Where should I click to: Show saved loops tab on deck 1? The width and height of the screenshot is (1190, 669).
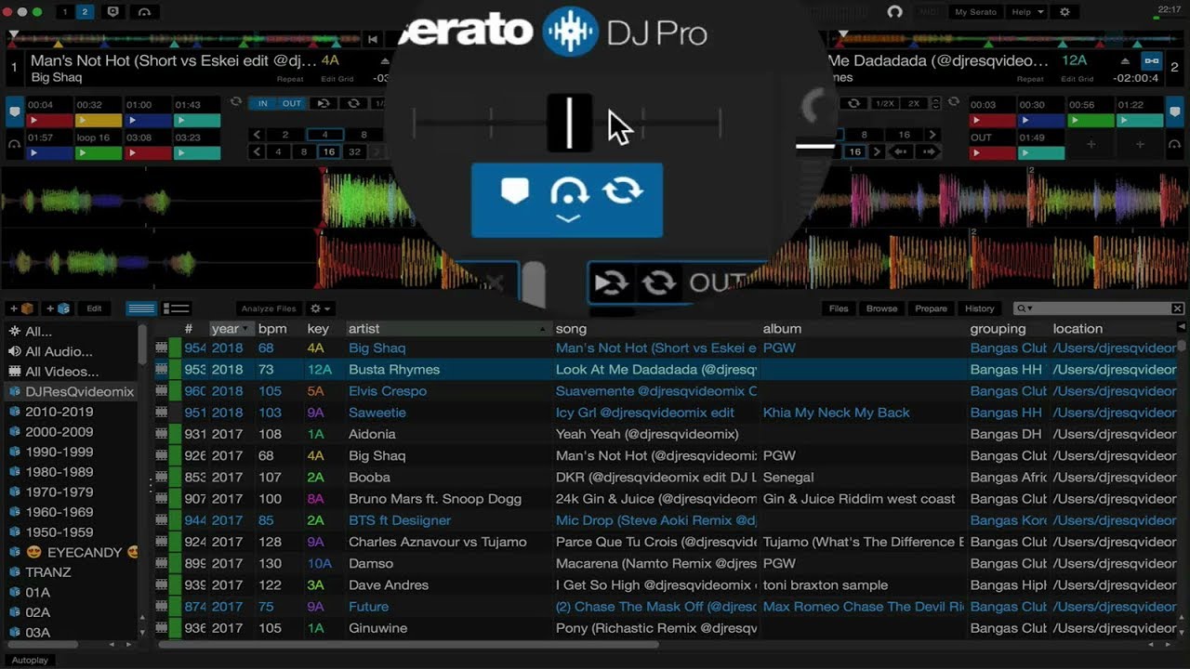click(15, 144)
